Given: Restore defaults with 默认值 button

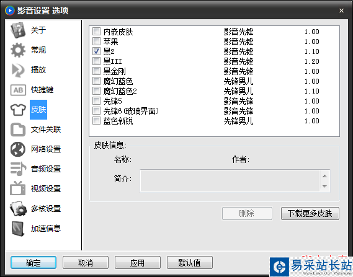Looking at the screenshot, I should 189,262.
